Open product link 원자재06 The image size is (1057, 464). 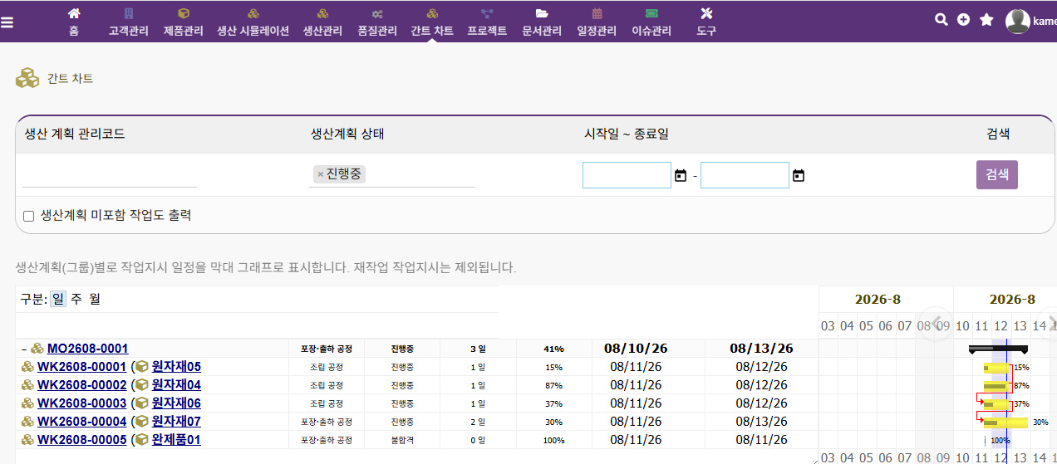click(176, 403)
